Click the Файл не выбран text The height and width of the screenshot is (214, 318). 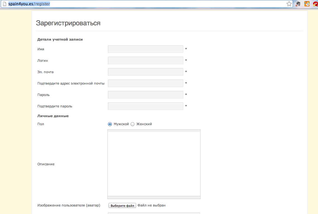(x=151, y=205)
